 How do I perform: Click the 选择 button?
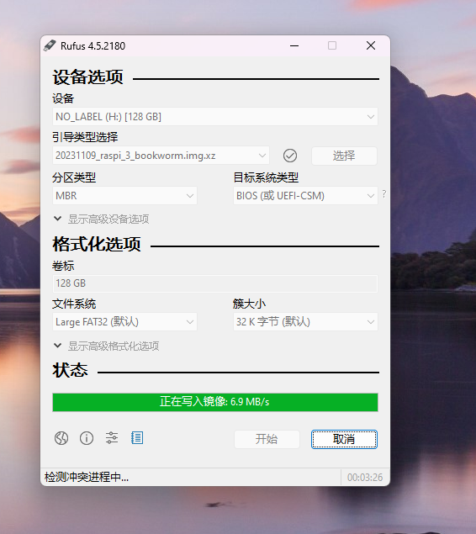pos(344,156)
